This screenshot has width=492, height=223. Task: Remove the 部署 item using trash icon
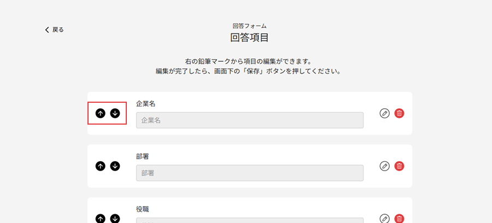(x=400, y=166)
